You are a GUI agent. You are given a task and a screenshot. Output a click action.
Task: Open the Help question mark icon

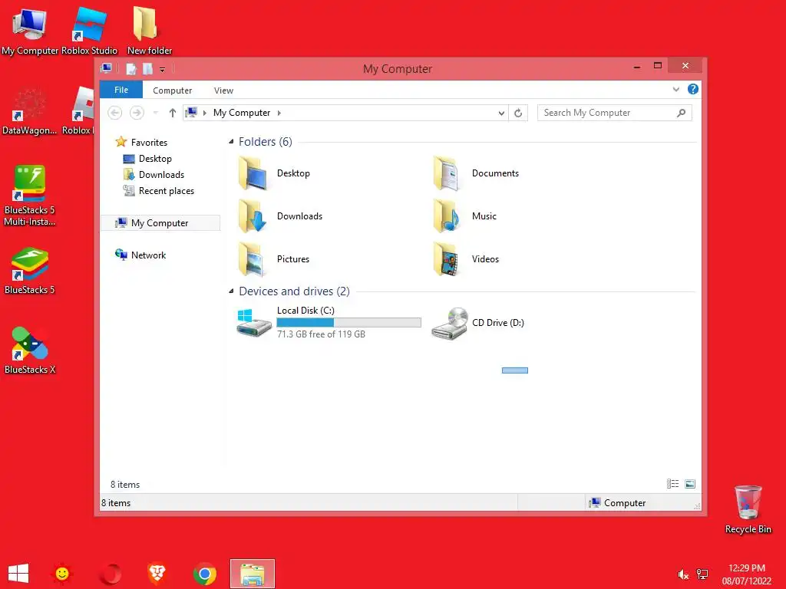pyautogui.click(x=693, y=89)
